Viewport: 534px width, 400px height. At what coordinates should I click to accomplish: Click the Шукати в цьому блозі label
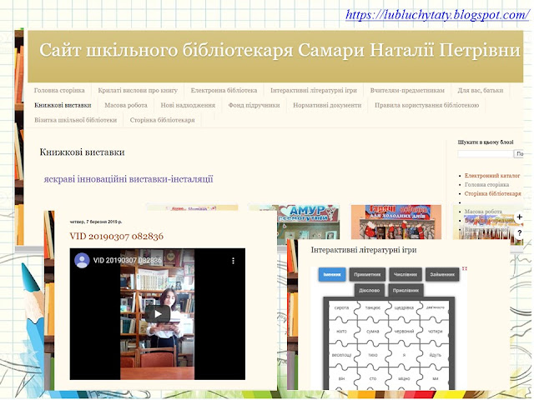pyautogui.click(x=486, y=142)
